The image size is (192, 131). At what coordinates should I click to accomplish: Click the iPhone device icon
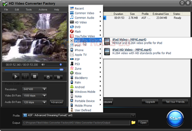[72, 50]
